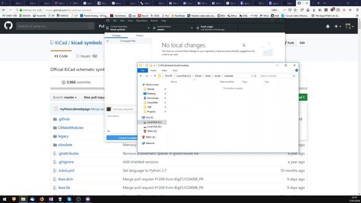Open the 4xxx.lib file
Viewport: 361px width, 203px height.
[64, 188]
